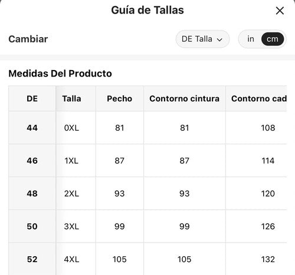
Task: Select the DE size 50 row
Action: point(147,226)
